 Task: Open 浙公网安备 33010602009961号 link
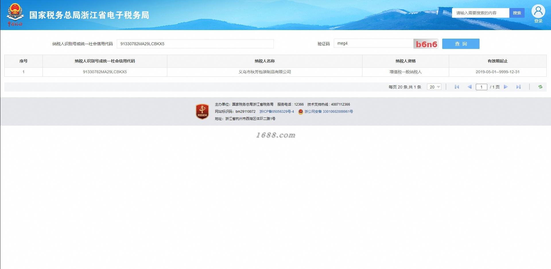pyautogui.click(x=329, y=112)
